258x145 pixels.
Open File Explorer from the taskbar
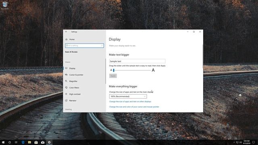[x=29, y=142]
